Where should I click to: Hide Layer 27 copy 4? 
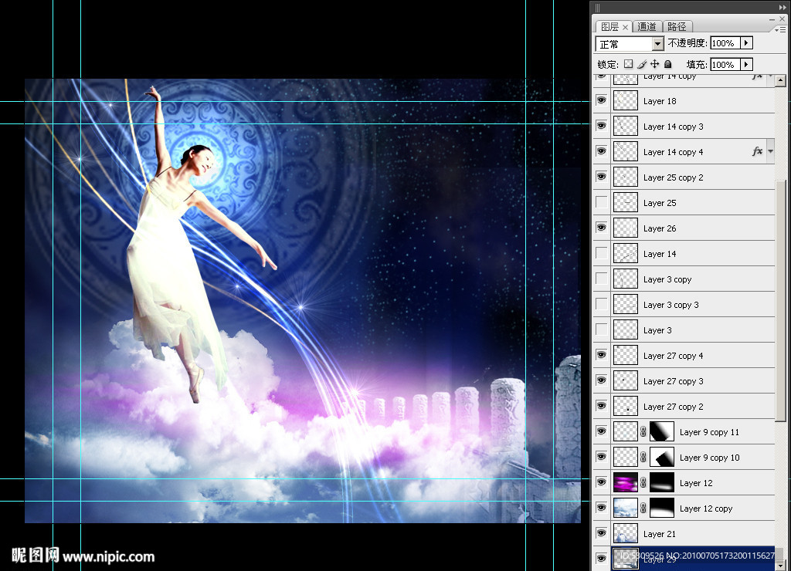click(601, 355)
